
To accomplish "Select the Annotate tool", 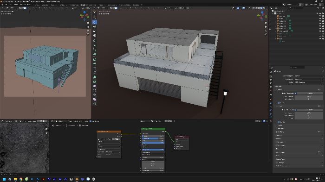I will point(95,41).
